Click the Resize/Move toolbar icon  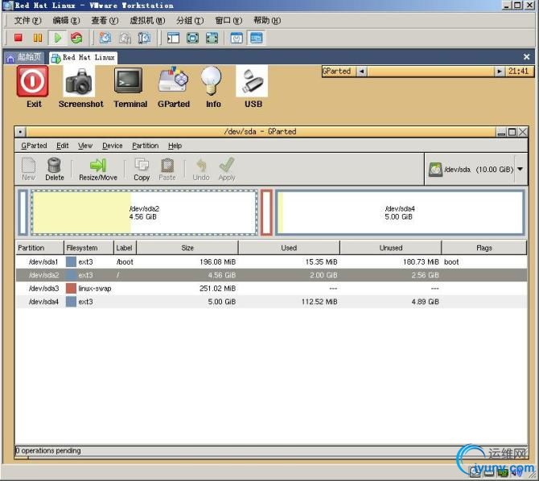point(98,169)
